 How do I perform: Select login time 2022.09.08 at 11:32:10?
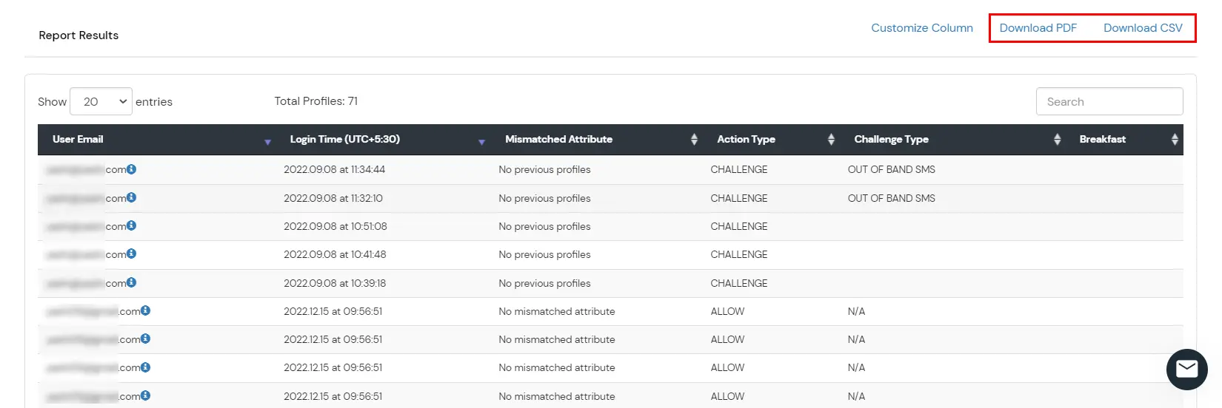(333, 198)
